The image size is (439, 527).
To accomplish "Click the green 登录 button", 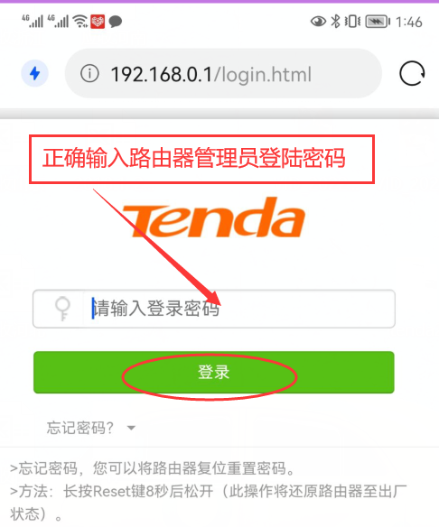I will click(x=214, y=373).
